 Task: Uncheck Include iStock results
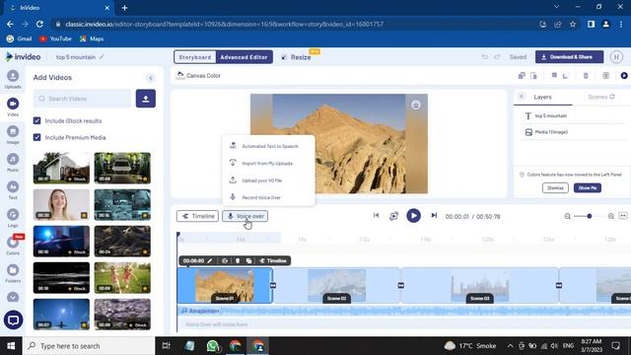[x=37, y=120]
